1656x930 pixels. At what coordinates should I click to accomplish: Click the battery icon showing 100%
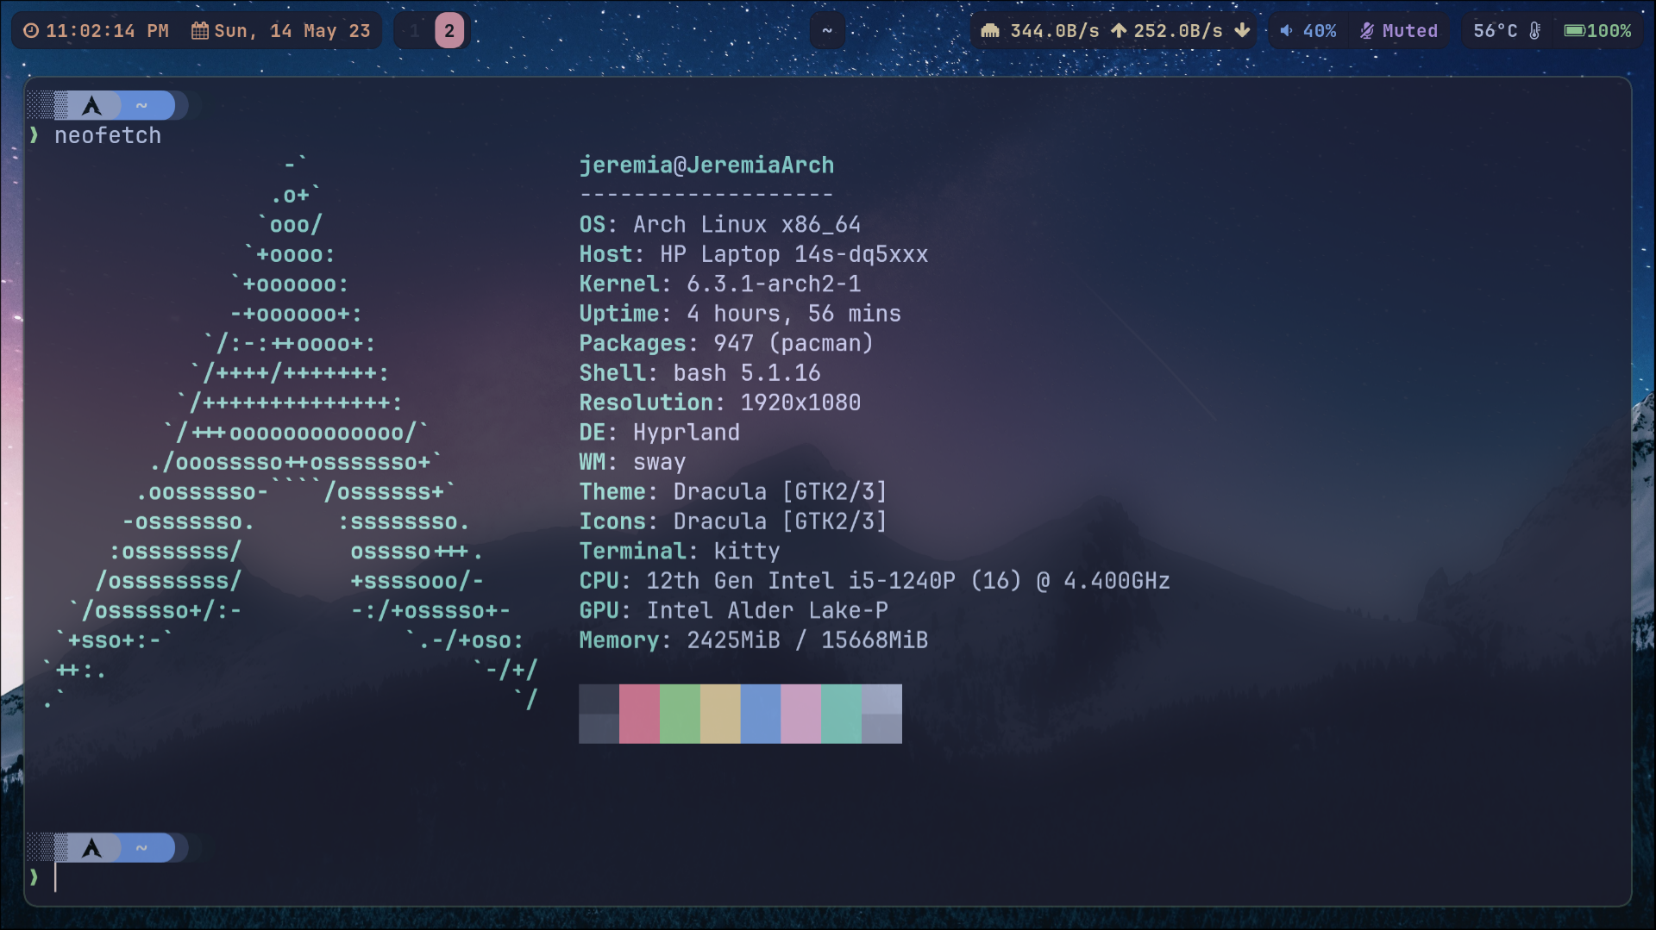(x=1575, y=31)
